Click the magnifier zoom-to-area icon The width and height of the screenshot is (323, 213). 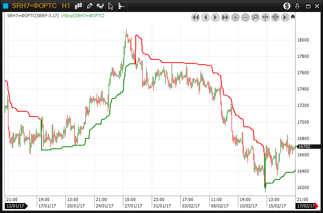pyautogui.click(x=256, y=18)
